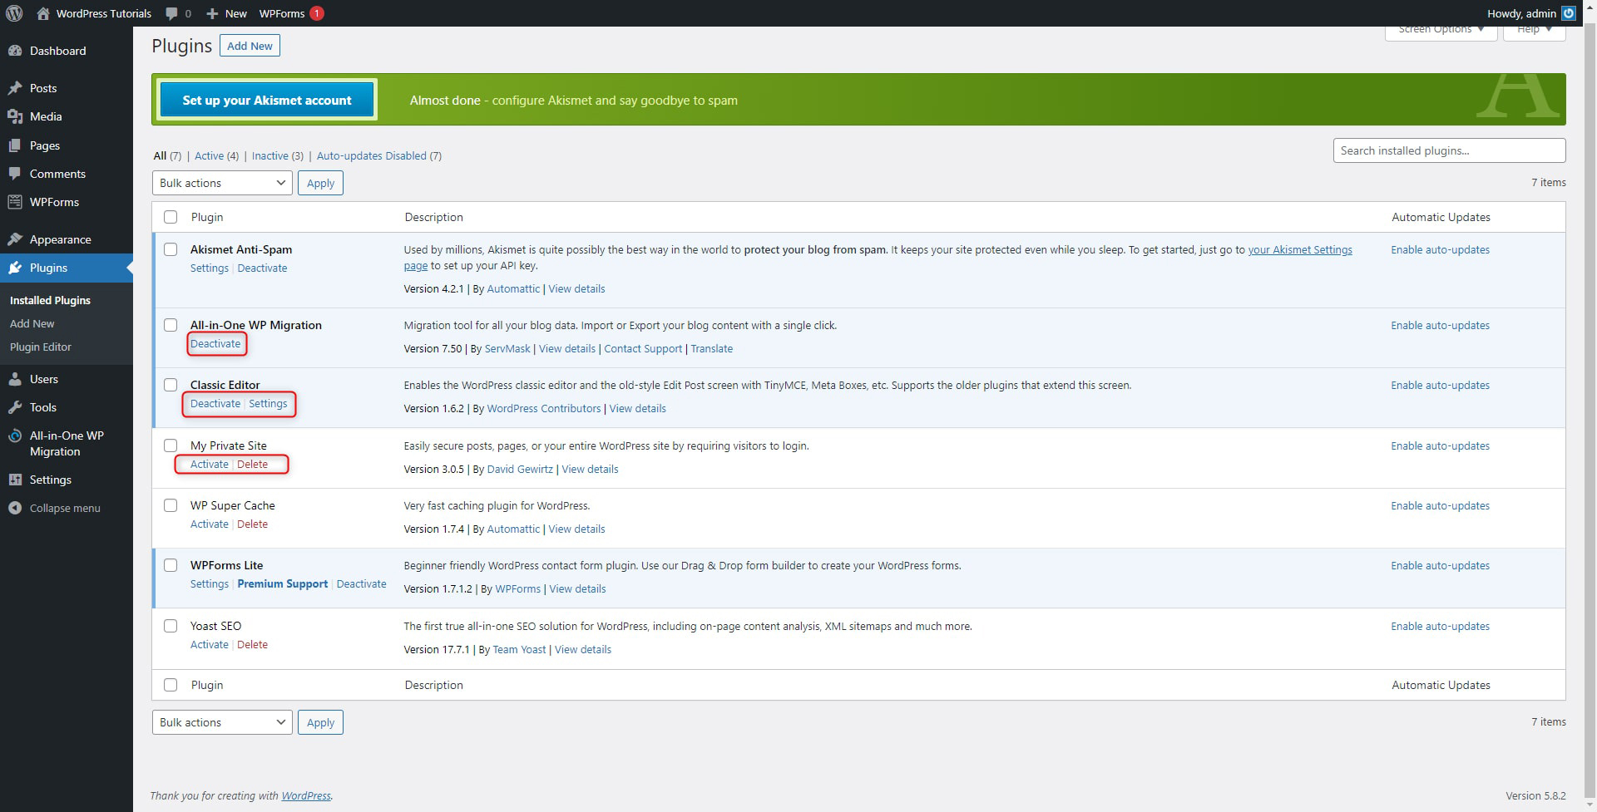
Task: Open the WordPress link in the footer
Action: click(306, 795)
